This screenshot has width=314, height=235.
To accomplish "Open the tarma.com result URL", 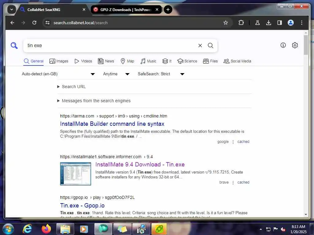I will (x=113, y=116).
